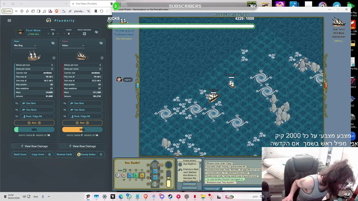
Task: Undo Rock / Edge Hit on the enemy card
Action: pos(65,116)
